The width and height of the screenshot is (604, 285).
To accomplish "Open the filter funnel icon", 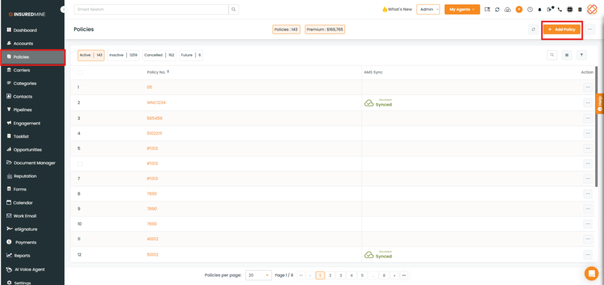I will point(582,55).
